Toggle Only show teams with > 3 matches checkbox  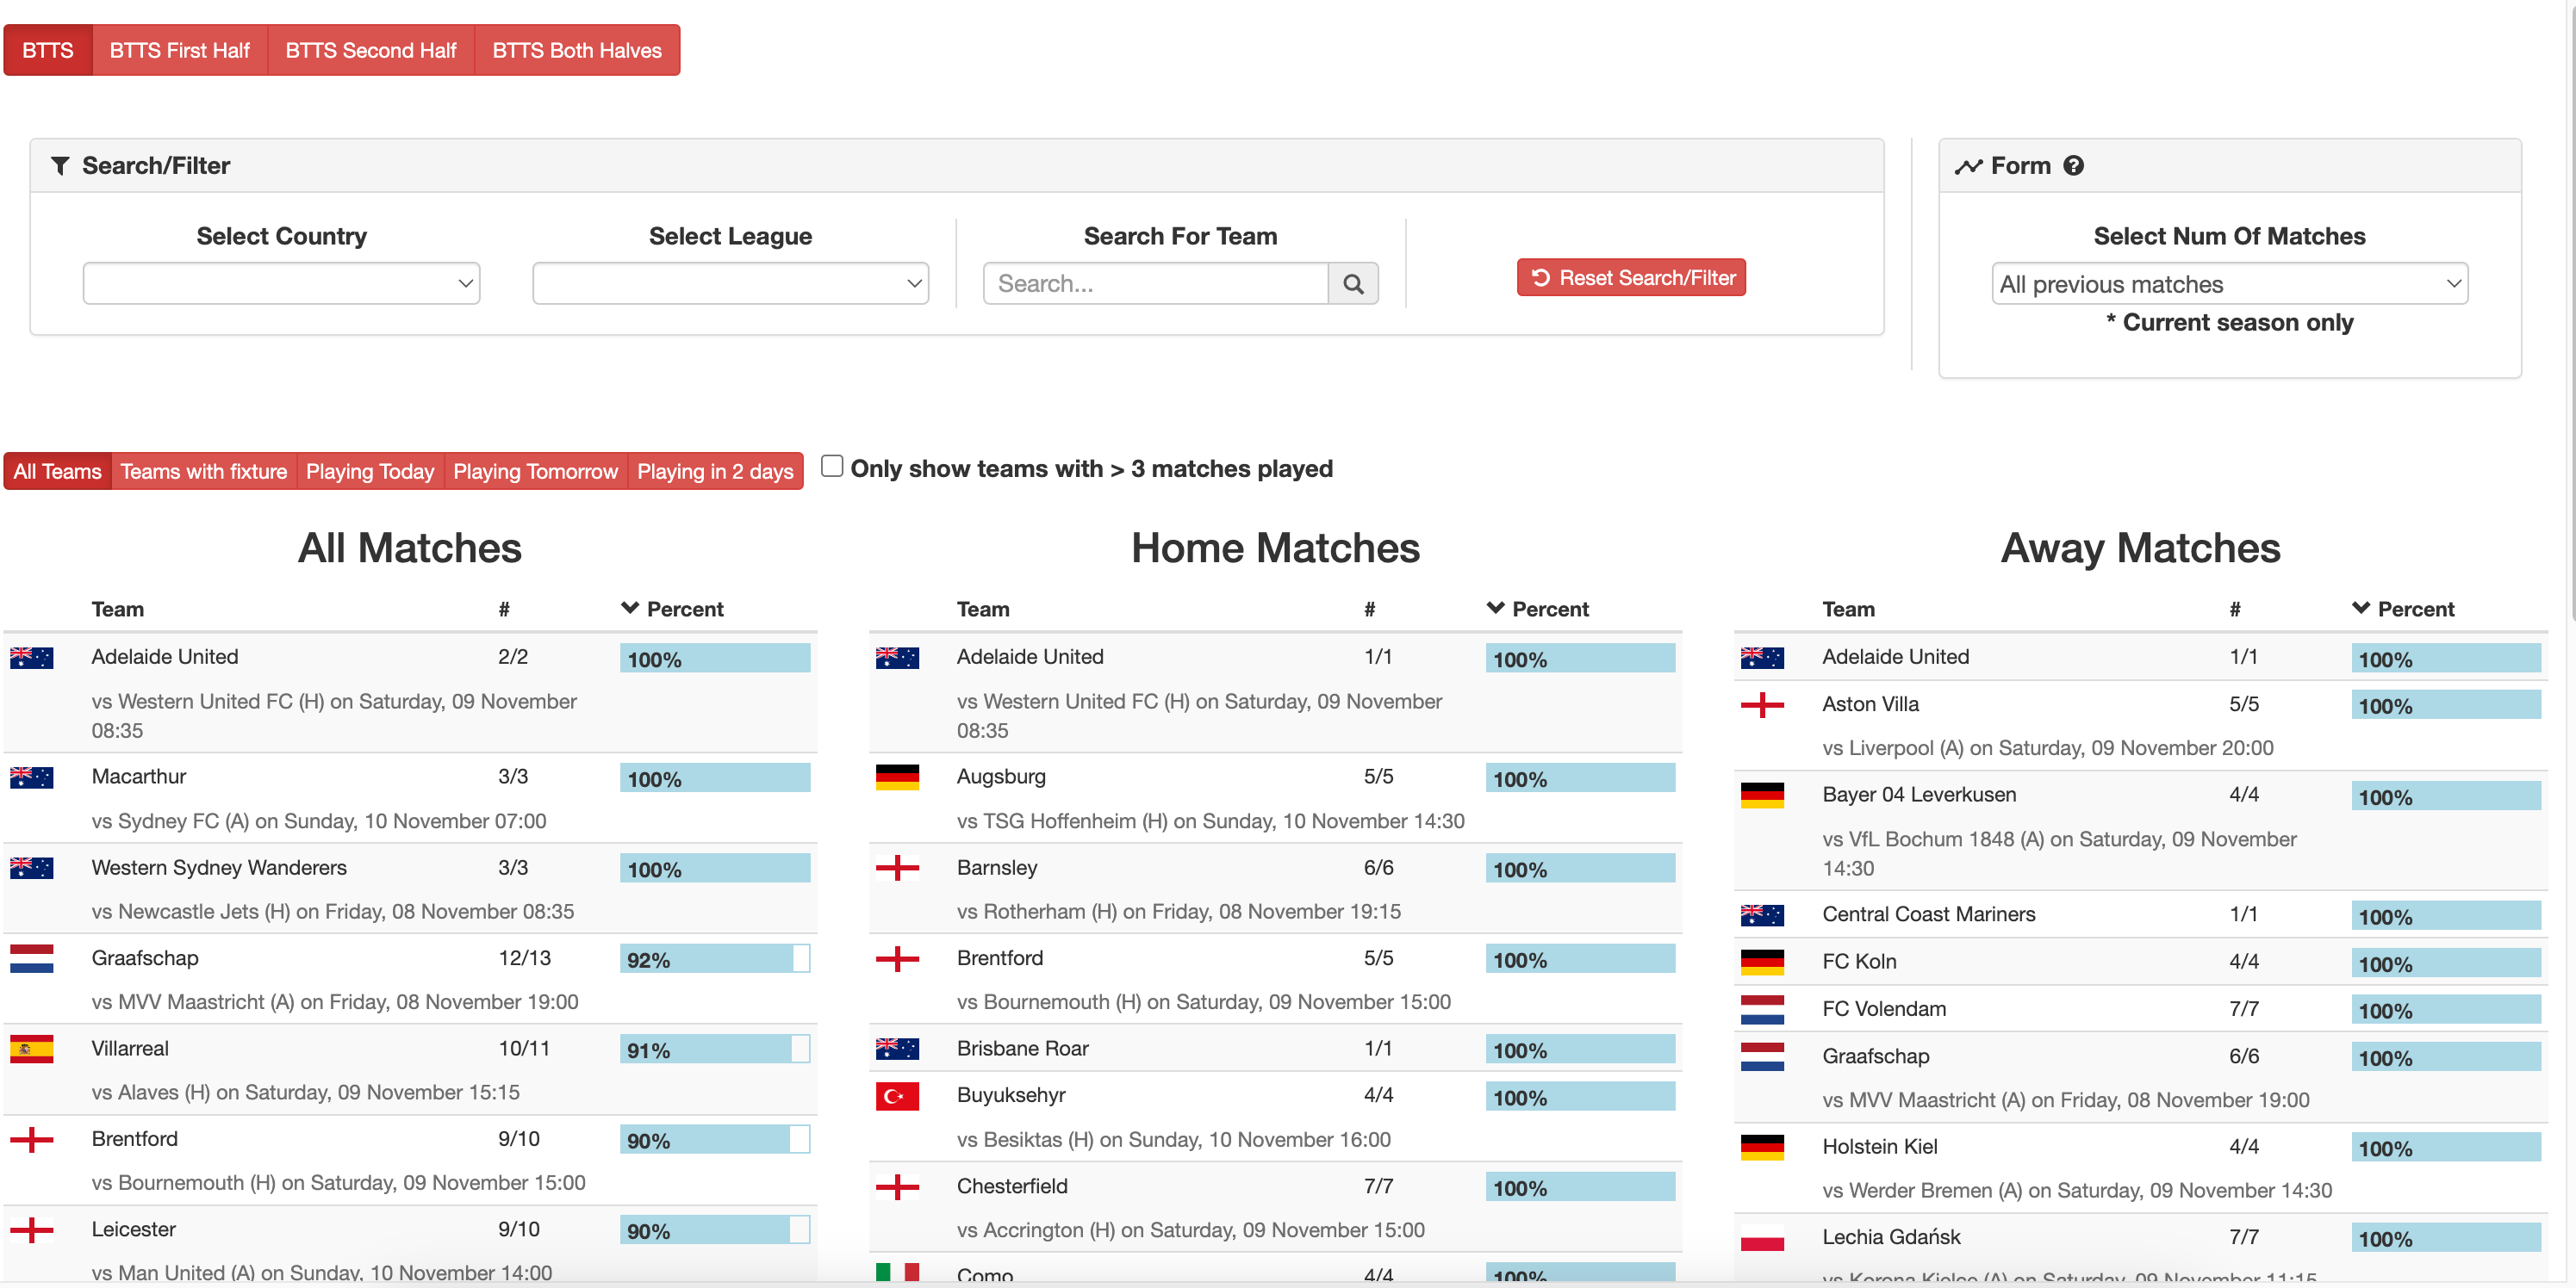click(831, 467)
